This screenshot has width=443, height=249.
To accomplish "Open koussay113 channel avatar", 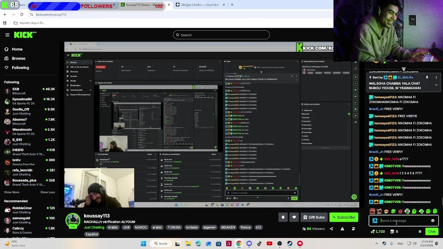I will 73,221.
